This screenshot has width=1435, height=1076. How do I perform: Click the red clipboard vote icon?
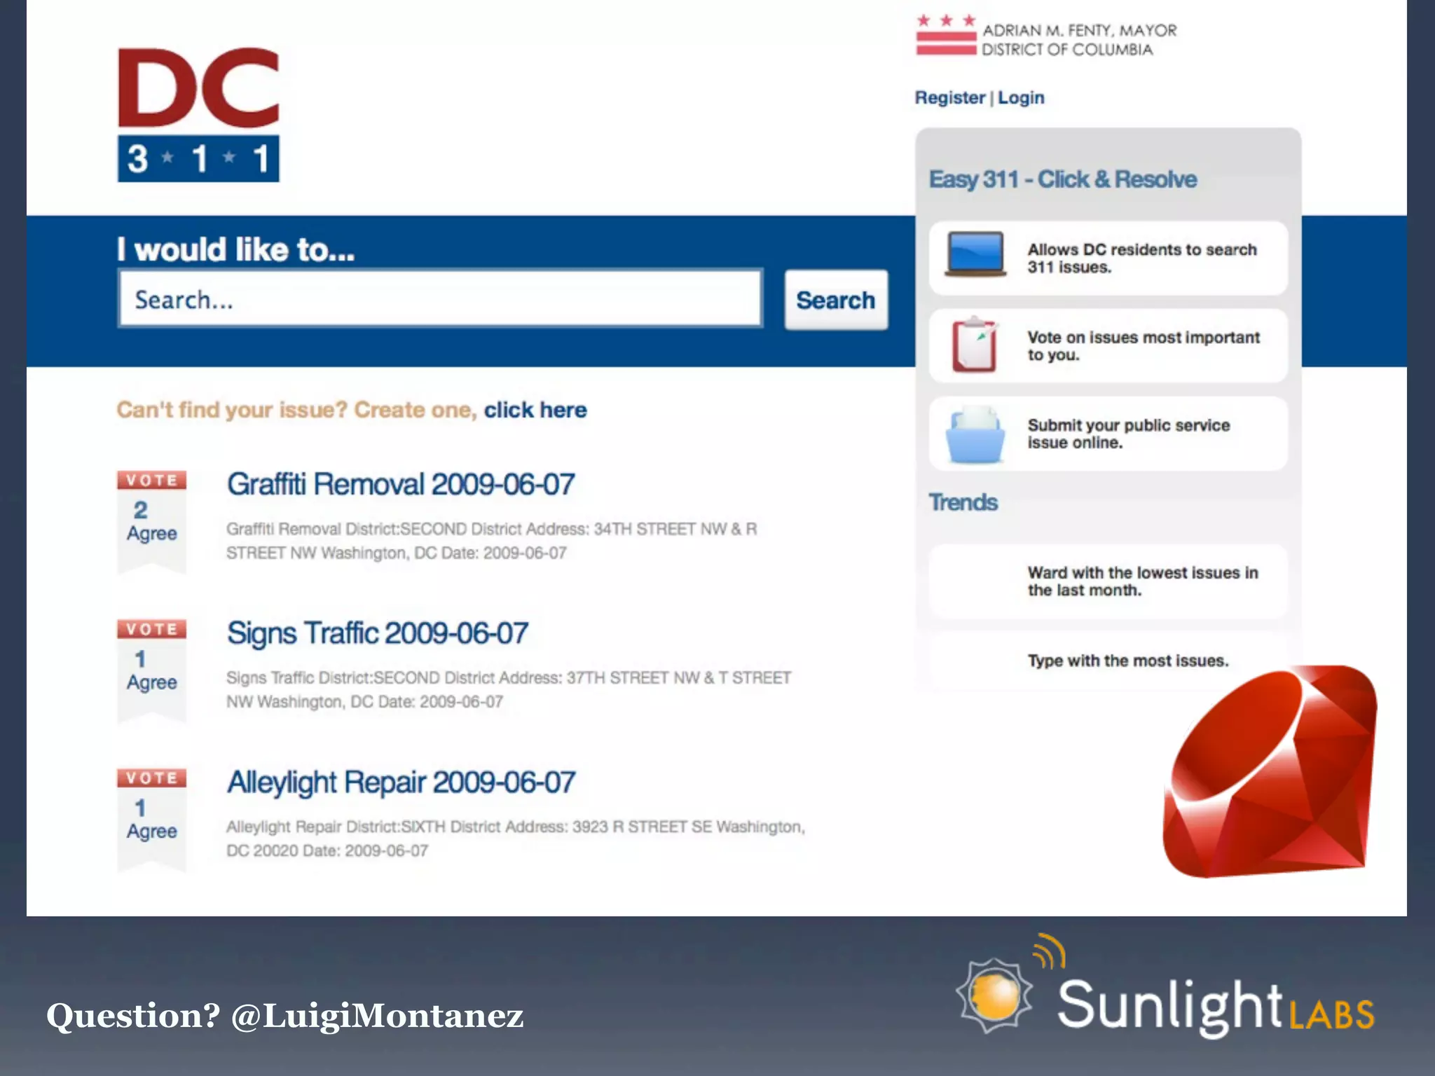click(x=974, y=345)
